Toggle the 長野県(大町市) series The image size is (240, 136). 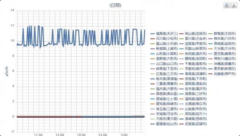164,59
